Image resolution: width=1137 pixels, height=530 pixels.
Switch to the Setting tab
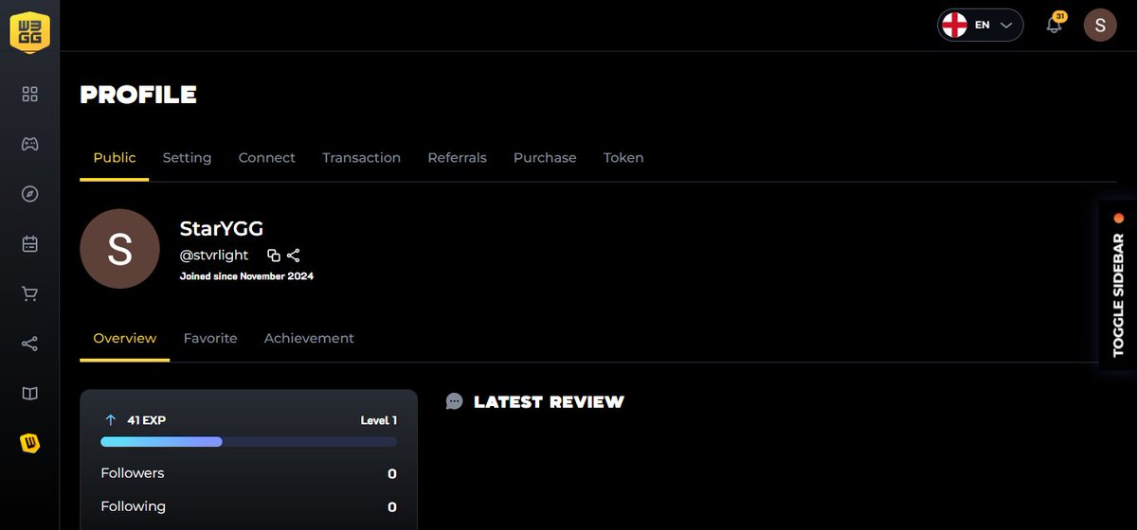pos(187,158)
